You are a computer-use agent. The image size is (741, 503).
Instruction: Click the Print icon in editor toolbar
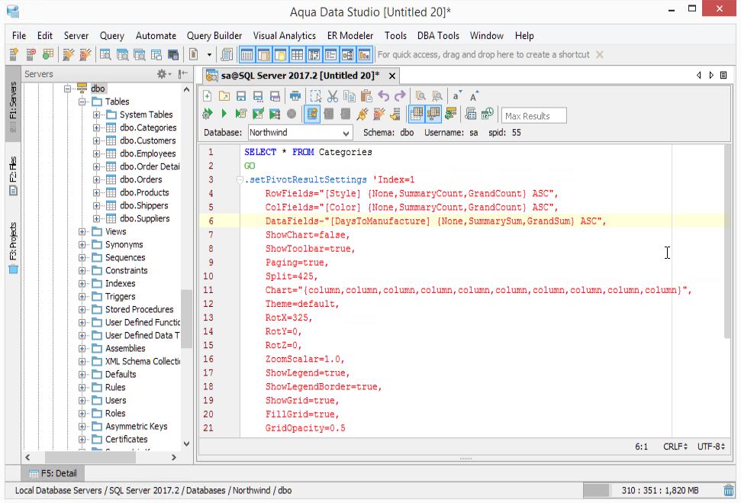point(295,96)
